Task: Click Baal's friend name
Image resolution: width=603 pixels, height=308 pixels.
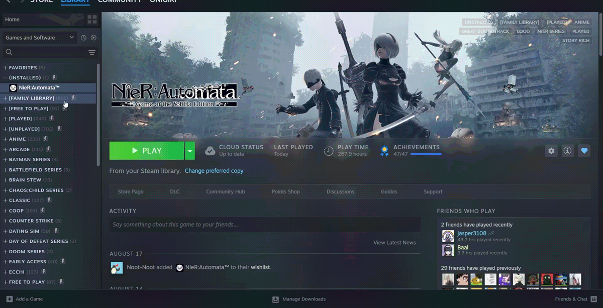Action: point(463,247)
